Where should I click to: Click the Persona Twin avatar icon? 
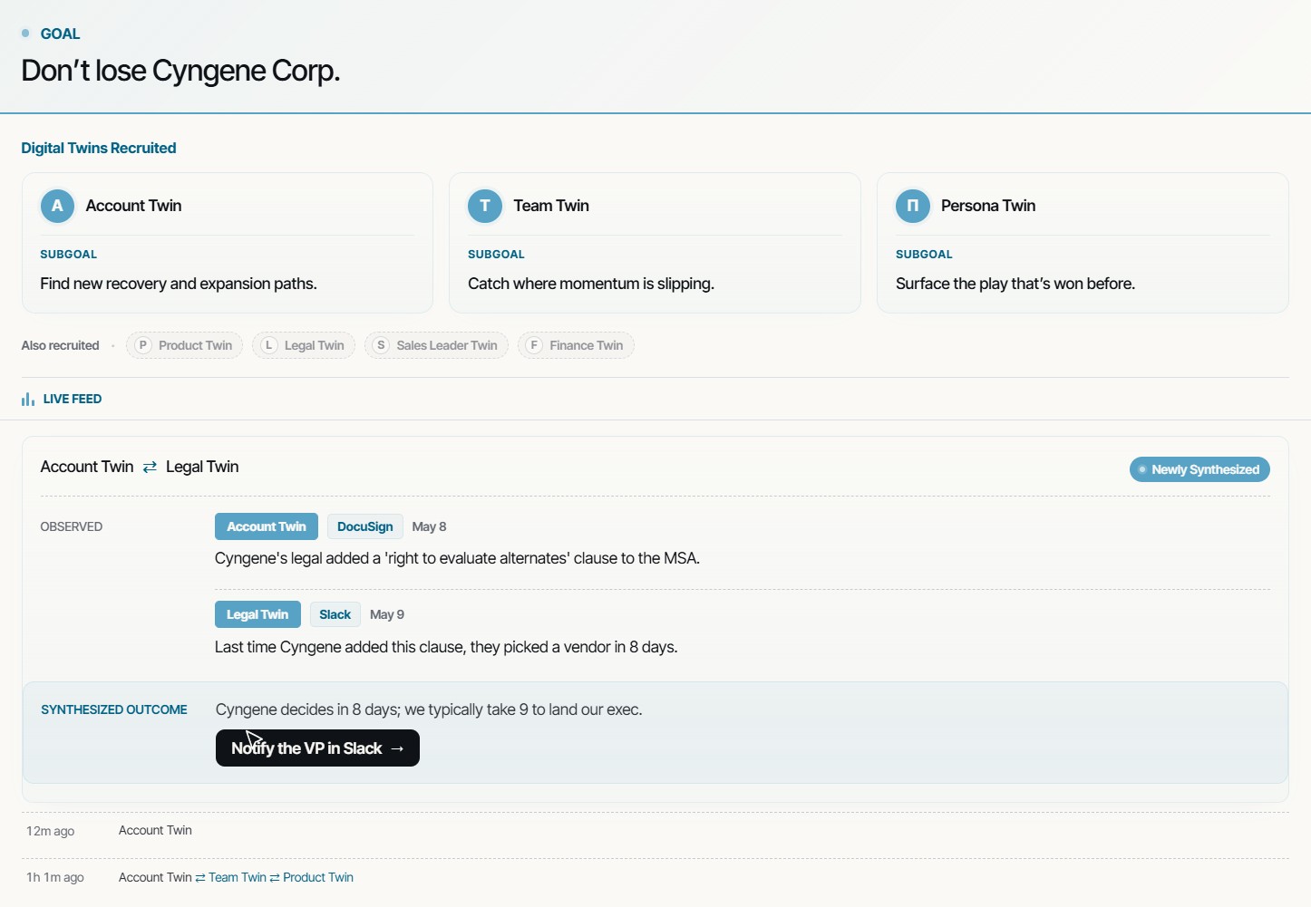(x=913, y=206)
